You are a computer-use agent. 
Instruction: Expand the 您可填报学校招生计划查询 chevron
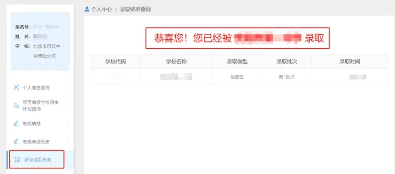click(x=68, y=105)
